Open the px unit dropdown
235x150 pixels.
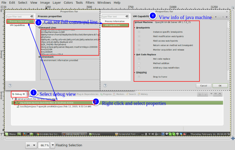coord(31,145)
